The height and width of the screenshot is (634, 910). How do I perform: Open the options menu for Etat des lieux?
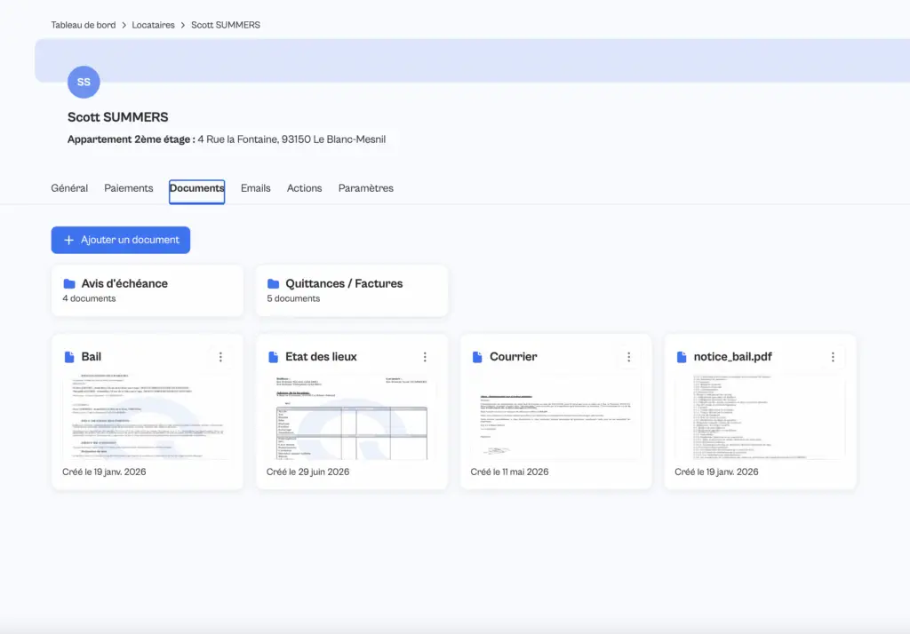pyautogui.click(x=425, y=357)
